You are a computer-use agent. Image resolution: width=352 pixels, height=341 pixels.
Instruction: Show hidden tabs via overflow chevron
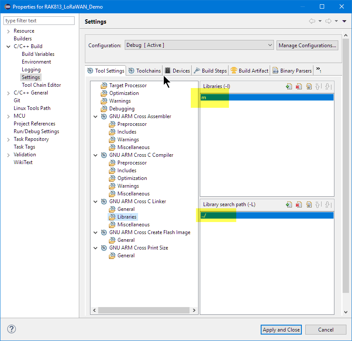pyautogui.click(x=319, y=70)
